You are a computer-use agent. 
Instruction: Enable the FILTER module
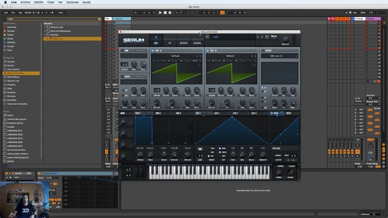(x=263, y=51)
